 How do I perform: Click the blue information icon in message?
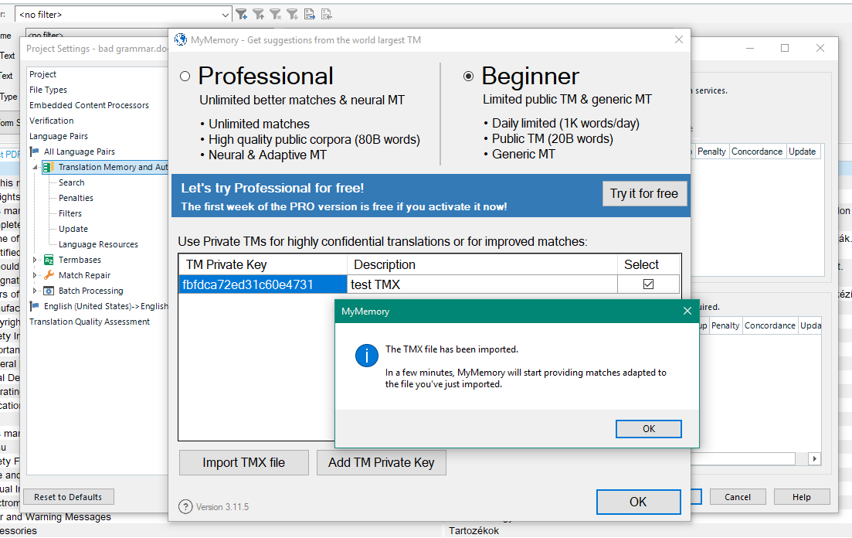pos(367,356)
